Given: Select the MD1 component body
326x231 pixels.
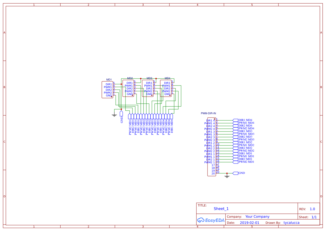Looking at the screenshot, I should point(107,90).
